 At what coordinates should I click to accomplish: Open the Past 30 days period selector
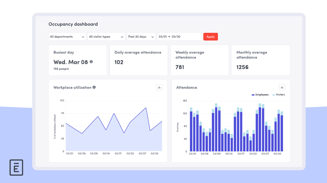141,37
